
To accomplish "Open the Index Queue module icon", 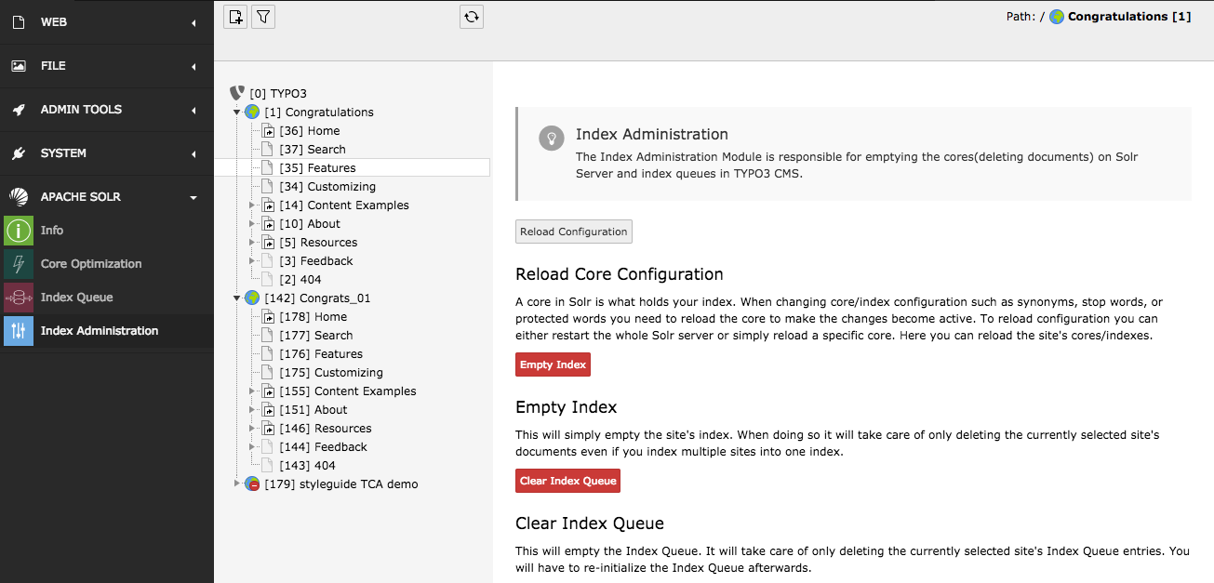I will click(19, 298).
